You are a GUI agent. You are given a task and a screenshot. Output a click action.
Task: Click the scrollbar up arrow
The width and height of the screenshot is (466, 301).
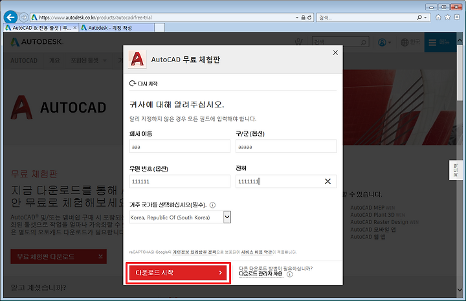[x=460, y=39]
